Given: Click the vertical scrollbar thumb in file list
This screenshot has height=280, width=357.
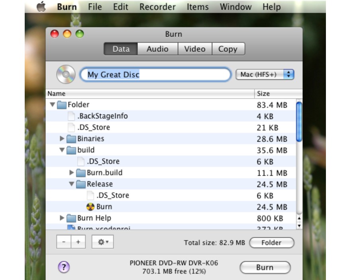Looking at the screenshot, I should pyautogui.click(x=299, y=122).
